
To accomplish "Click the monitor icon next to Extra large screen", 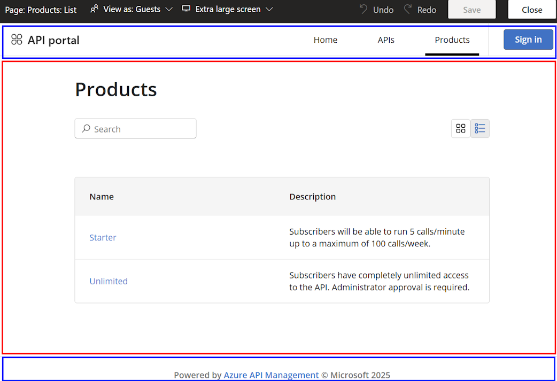I will click(185, 9).
